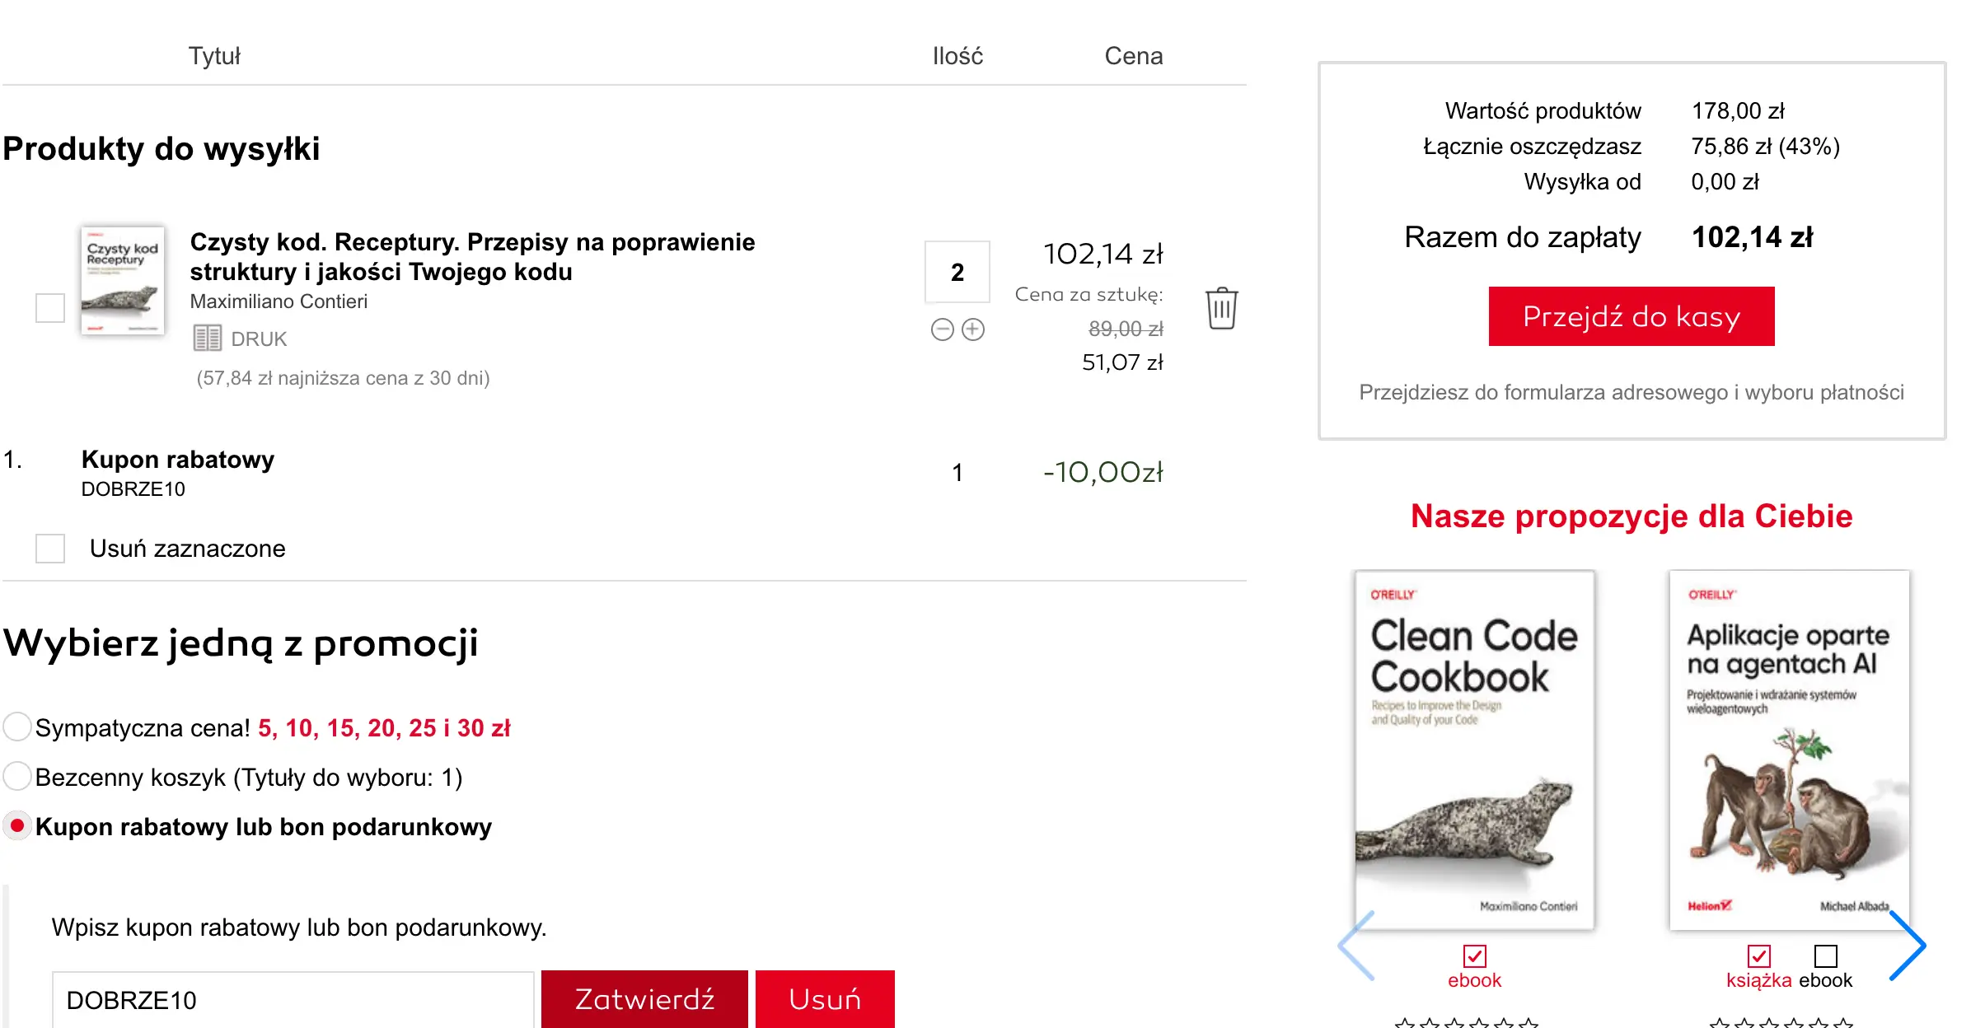
Task: Click the Cena column header
Action: click(1134, 56)
